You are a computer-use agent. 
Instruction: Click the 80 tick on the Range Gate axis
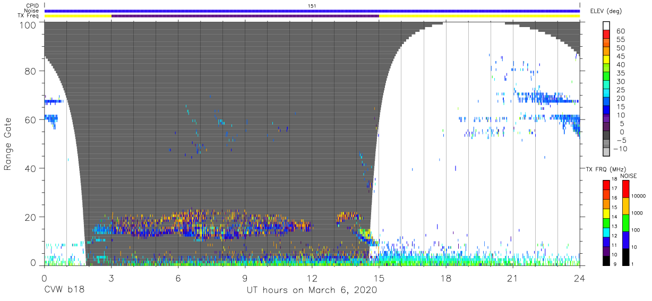point(31,71)
